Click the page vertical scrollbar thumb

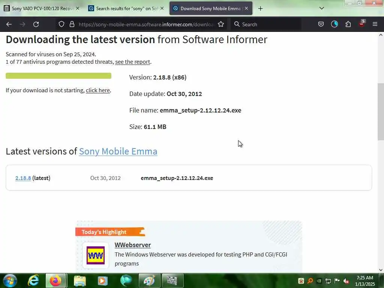pos(381,112)
